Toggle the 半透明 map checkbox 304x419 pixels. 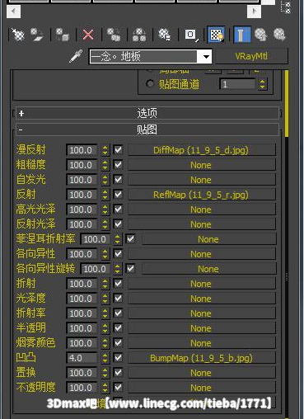(119, 328)
